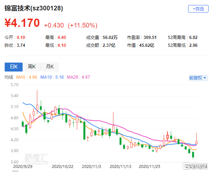Switch to the 月K monthly tab
The height and width of the screenshot is (172, 210).
click(50, 67)
